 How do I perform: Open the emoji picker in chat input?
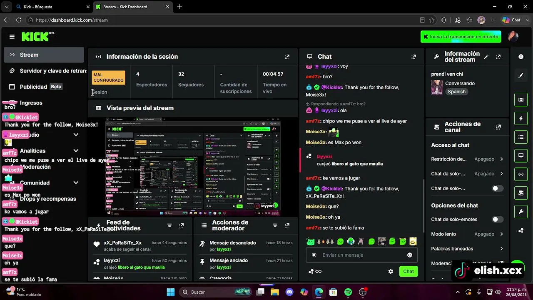point(410,255)
